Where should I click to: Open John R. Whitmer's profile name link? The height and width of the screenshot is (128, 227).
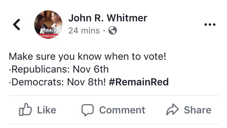pyautogui.click(x=108, y=18)
